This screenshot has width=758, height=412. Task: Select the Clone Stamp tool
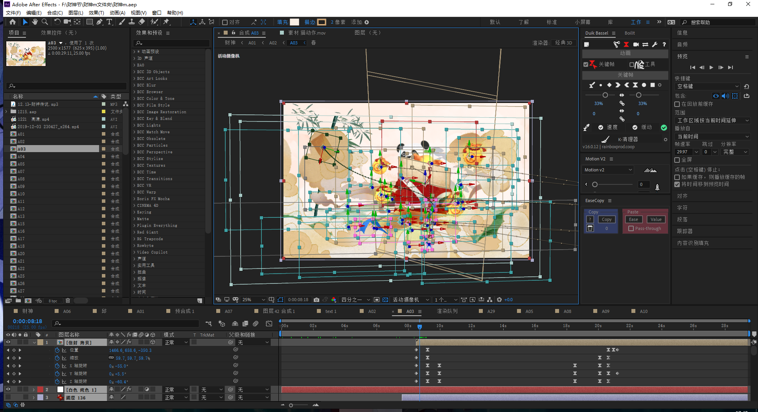132,22
